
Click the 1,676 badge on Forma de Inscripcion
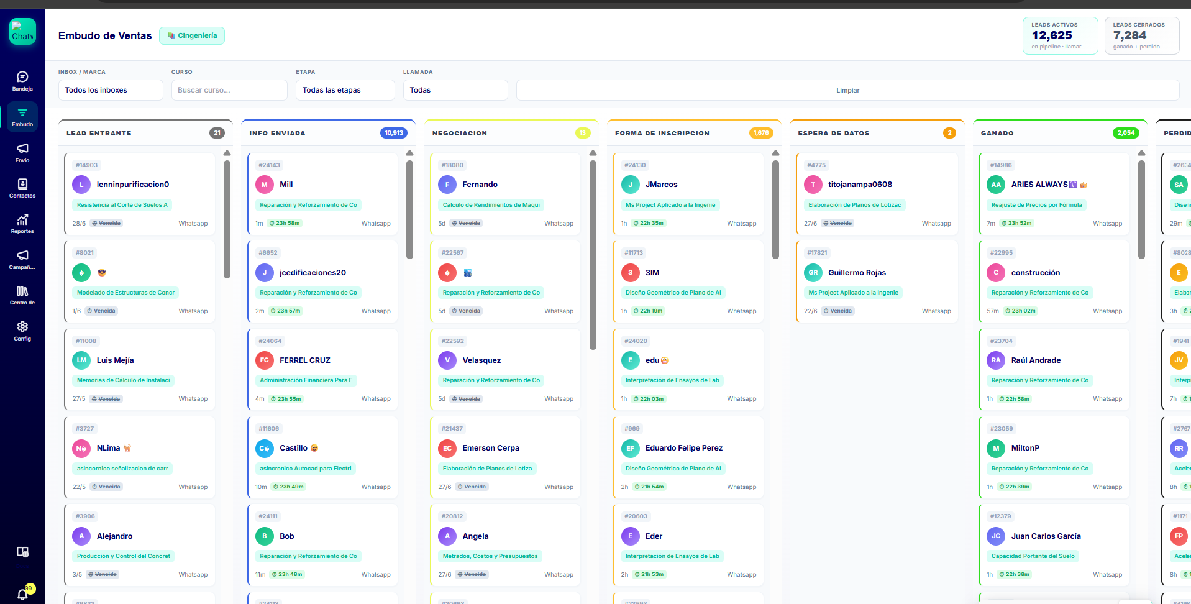coord(761,133)
